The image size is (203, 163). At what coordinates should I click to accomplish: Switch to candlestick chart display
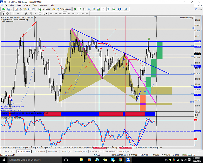[x=80, y=9]
